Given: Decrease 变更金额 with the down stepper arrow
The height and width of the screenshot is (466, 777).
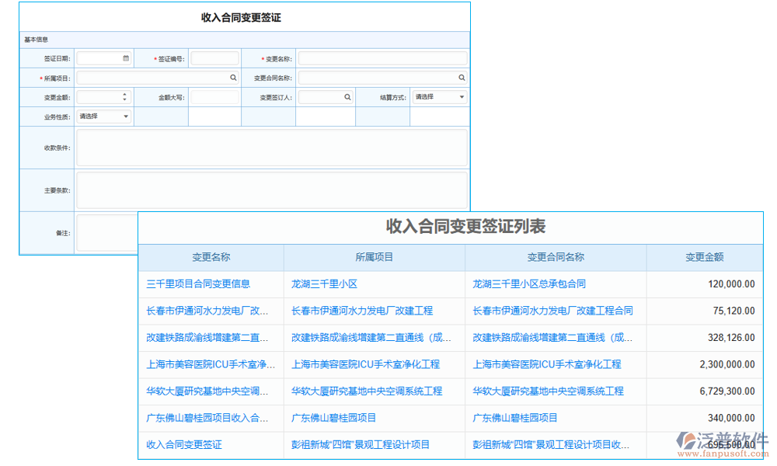Looking at the screenshot, I should pyautogui.click(x=124, y=99).
